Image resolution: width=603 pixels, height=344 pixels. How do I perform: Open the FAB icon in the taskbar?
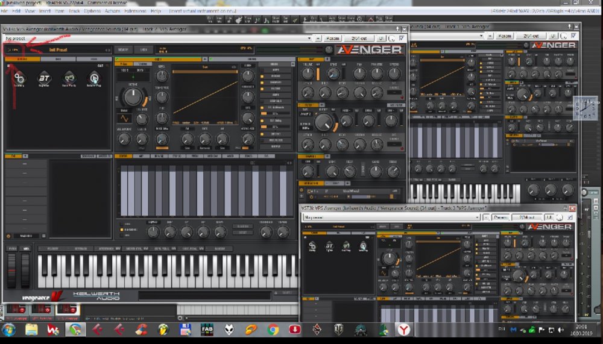[x=207, y=330]
